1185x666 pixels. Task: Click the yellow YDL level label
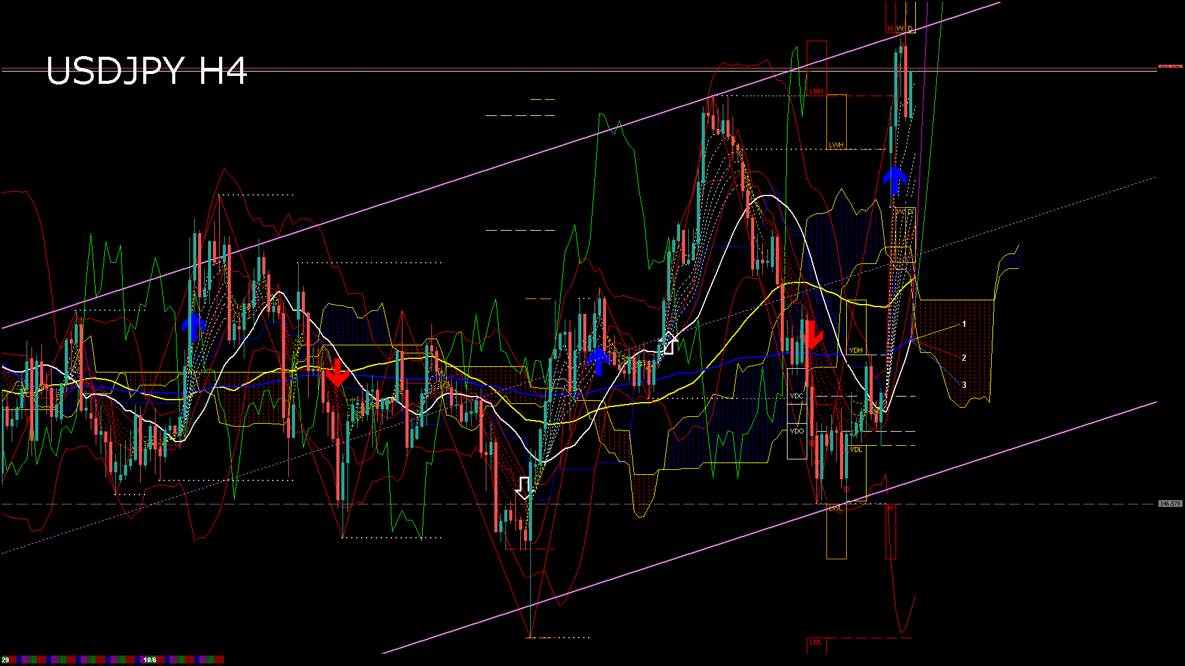tap(855, 450)
